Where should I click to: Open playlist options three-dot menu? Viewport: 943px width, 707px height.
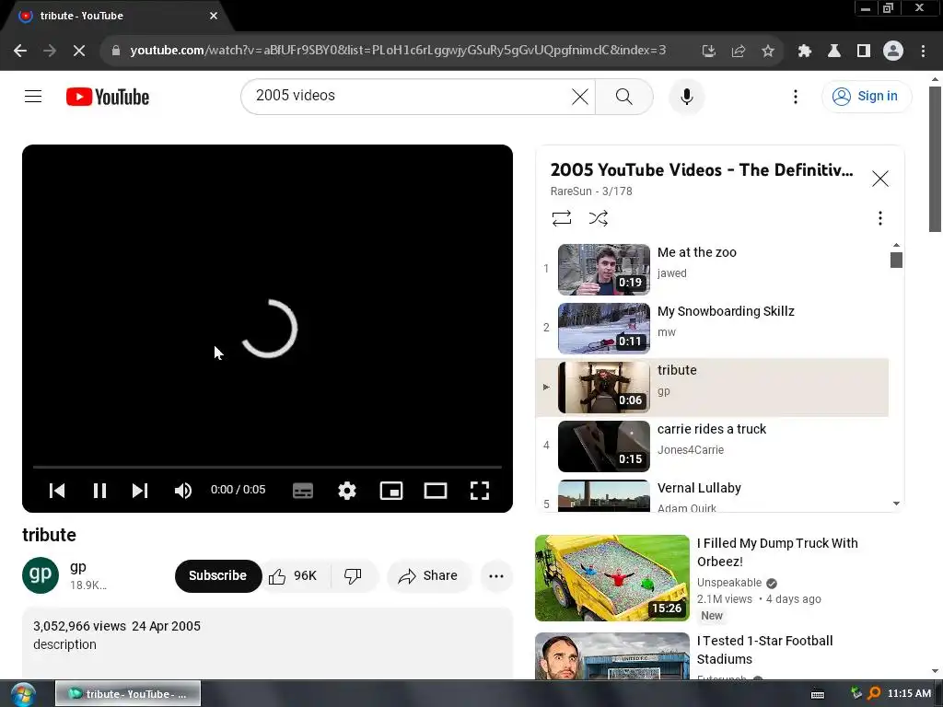879,217
